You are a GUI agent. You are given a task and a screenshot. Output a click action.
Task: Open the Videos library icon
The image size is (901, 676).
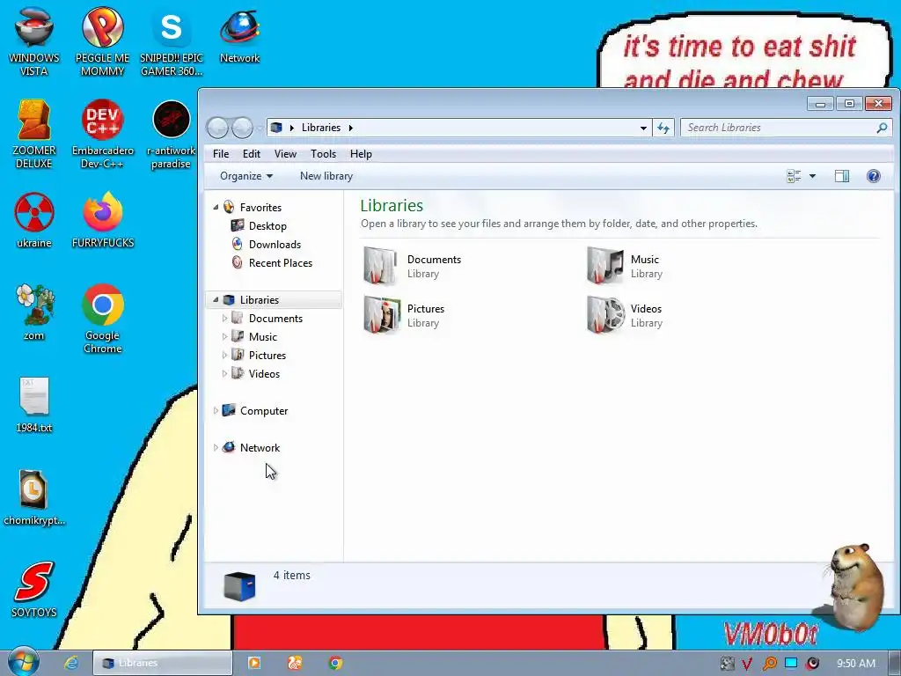(605, 315)
